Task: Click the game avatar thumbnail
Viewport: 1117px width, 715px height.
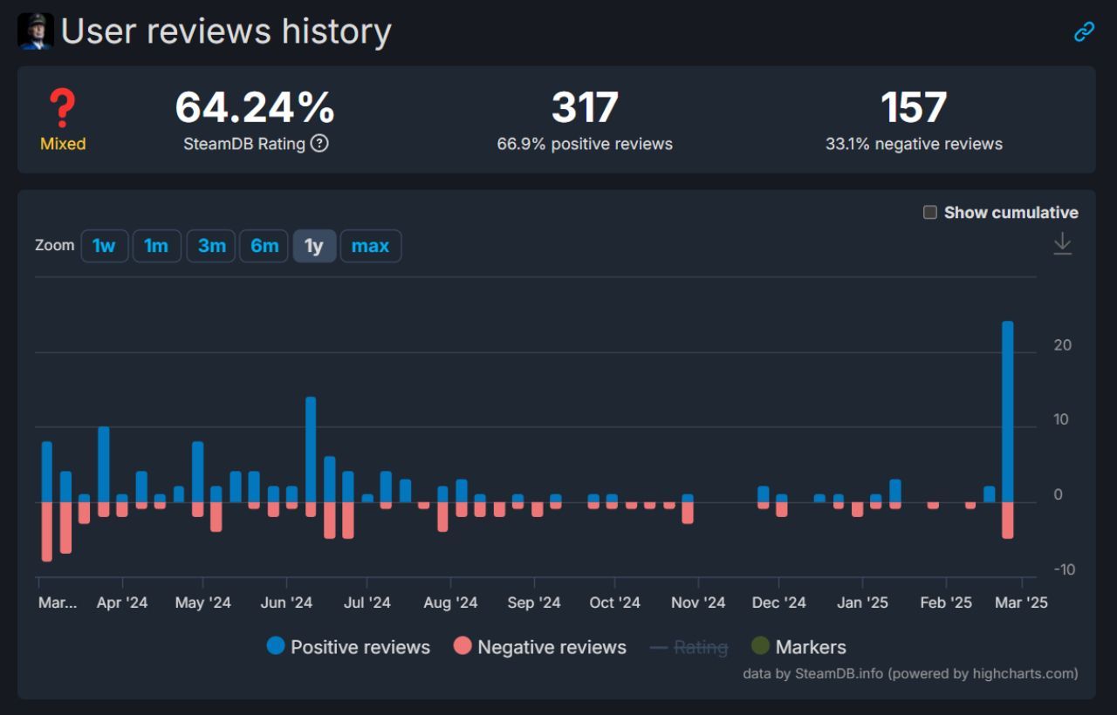Action: [x=36, y=31]
